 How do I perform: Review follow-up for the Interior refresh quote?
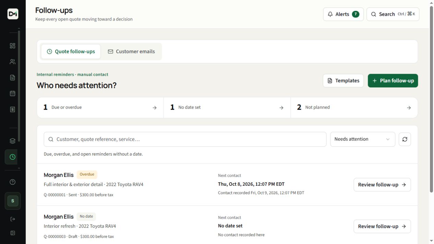tap(382, 227)
